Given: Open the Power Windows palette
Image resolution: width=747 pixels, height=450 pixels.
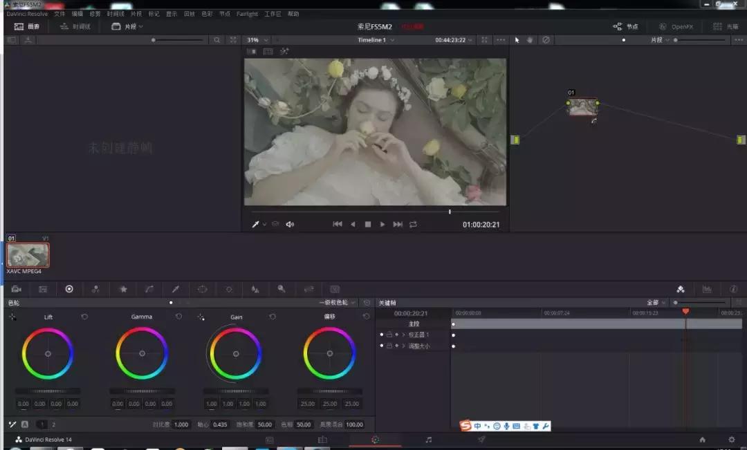Looking at the screenshot, I should click(202, 289).
